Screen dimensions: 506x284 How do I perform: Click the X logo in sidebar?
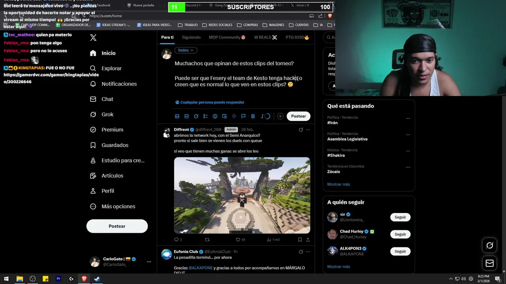pos(93,38)
